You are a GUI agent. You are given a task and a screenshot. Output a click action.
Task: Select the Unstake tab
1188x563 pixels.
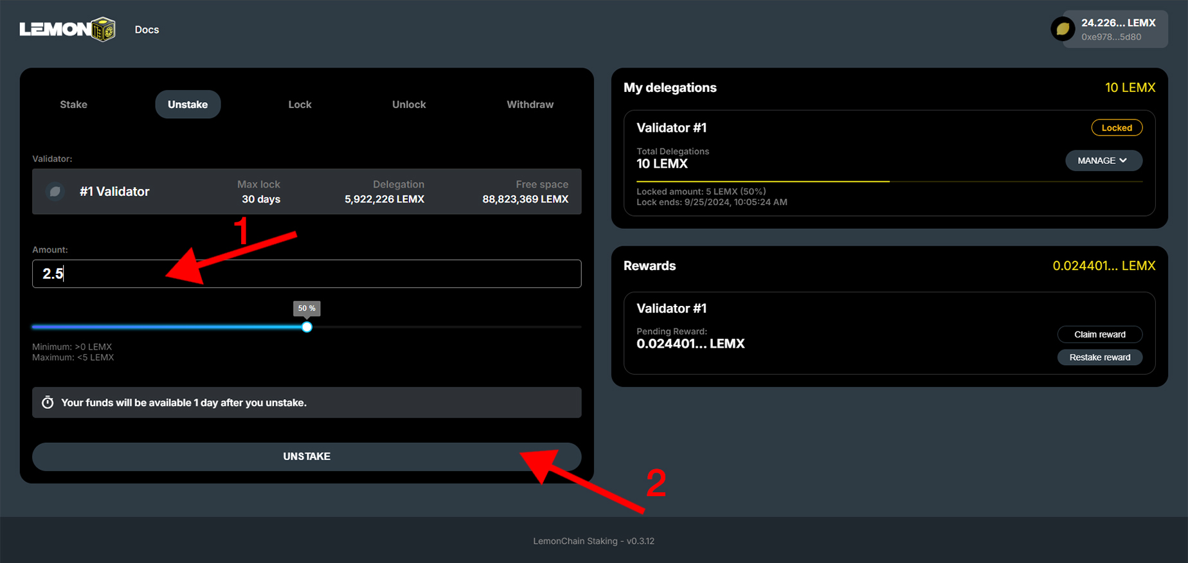coord(188,104)
